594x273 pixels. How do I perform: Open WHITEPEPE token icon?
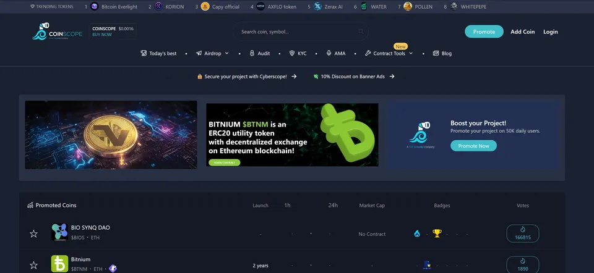[x=454, y=6]
